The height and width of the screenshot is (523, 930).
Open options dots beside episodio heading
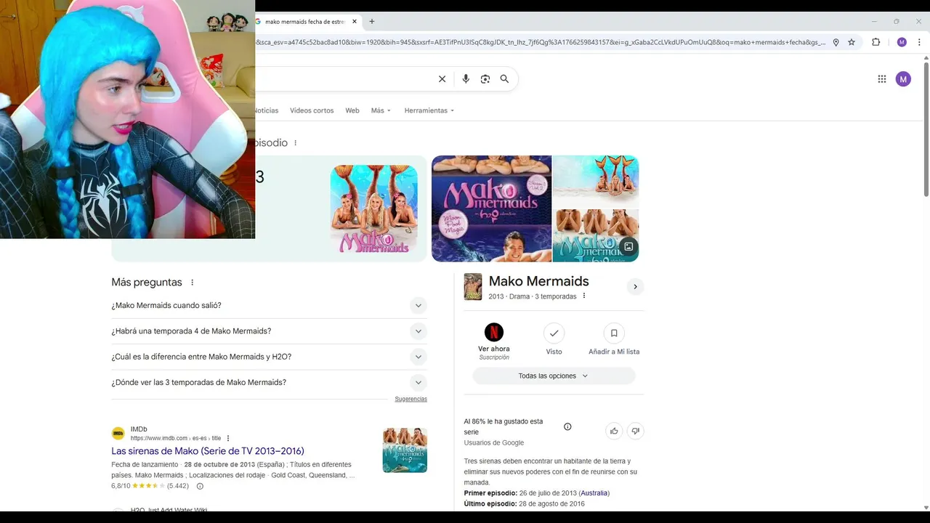(x=295, y=143)
